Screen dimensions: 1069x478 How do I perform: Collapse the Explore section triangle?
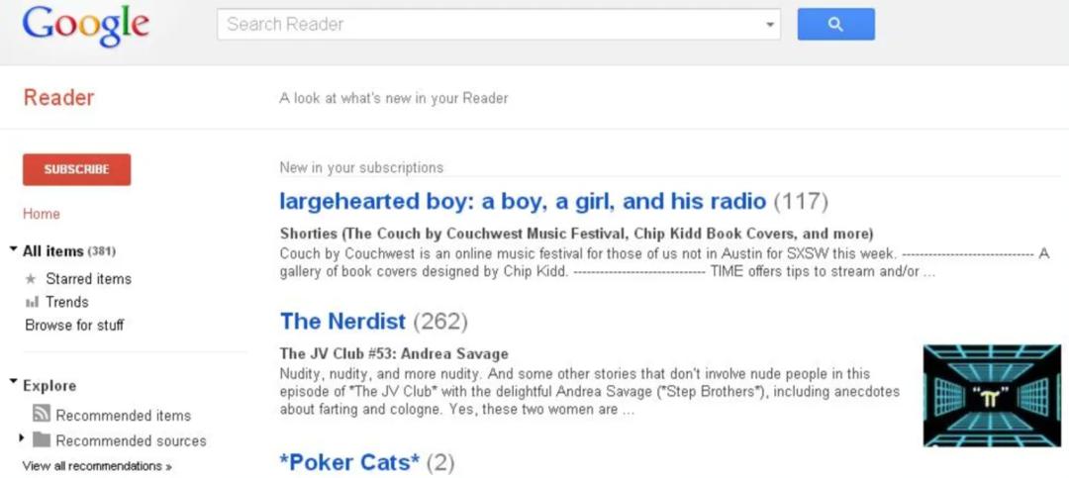point(14,382)
